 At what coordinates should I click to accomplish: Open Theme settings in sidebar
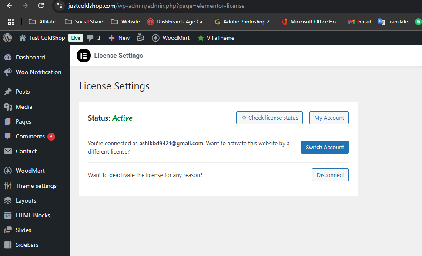(36, 186)
